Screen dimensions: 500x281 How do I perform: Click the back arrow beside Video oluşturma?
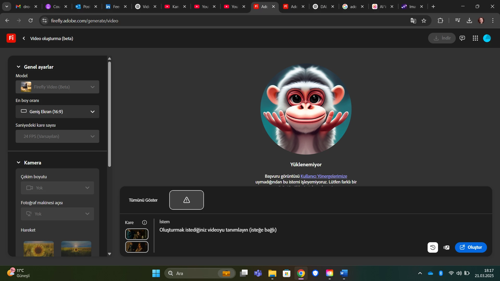[x=24, y=39]
